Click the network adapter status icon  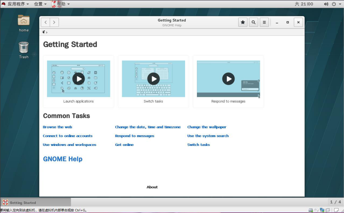[x=322, y=210]
